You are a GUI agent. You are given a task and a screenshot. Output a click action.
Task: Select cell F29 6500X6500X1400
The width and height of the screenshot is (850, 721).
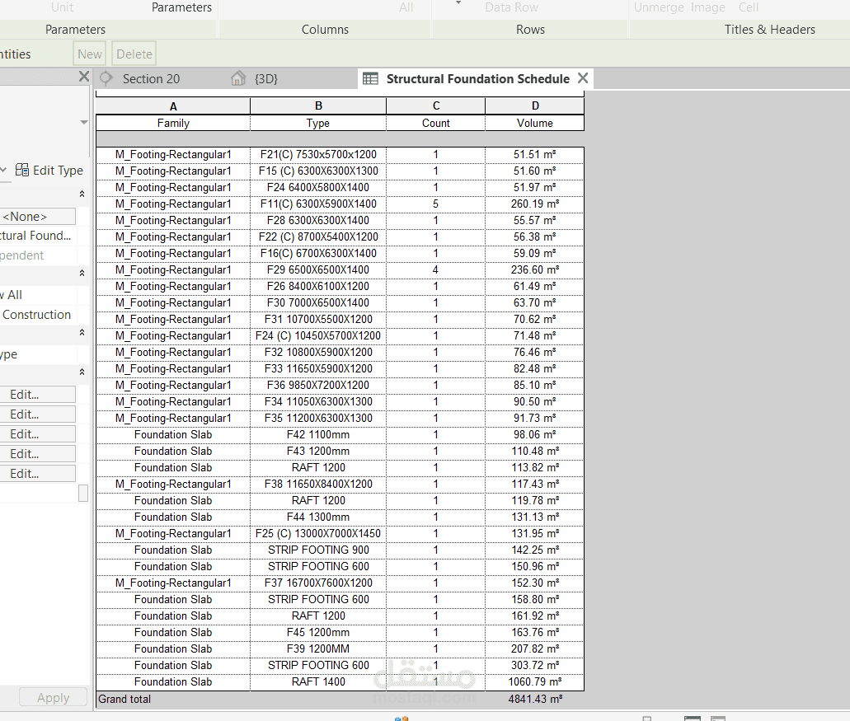[x=318, y=269]
